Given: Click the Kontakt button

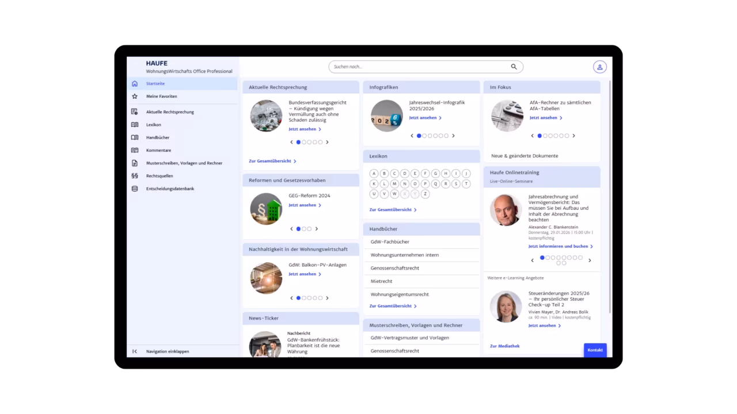Looking at the screenshot, I should (x=595, y=350).
